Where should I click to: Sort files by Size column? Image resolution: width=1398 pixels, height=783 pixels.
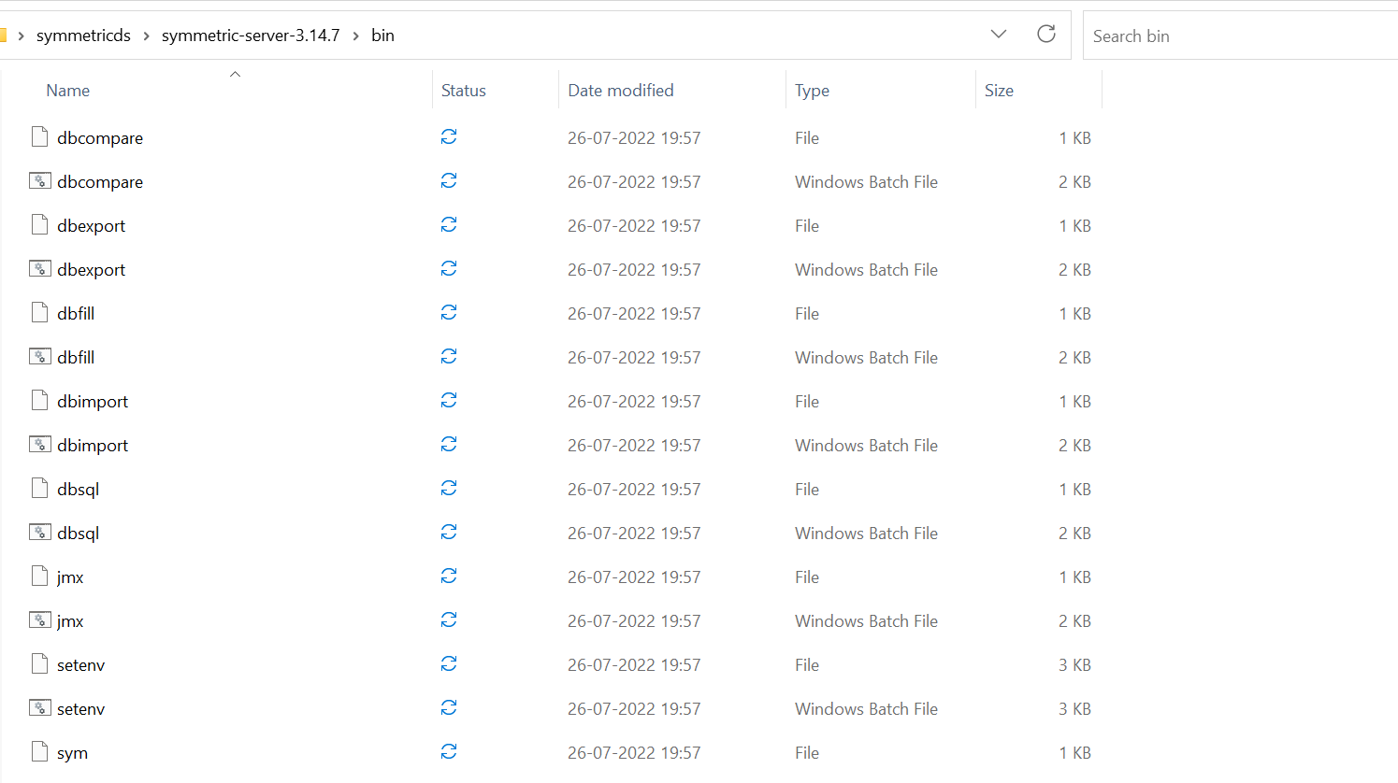(999, 91)
